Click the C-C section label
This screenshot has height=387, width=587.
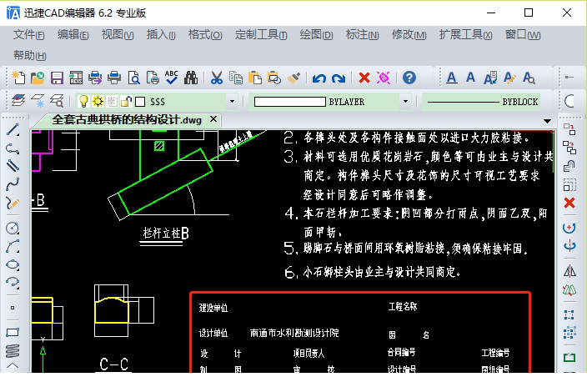point(114,364)
